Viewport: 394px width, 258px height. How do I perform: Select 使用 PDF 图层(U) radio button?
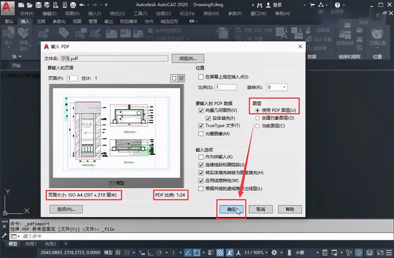258,110
